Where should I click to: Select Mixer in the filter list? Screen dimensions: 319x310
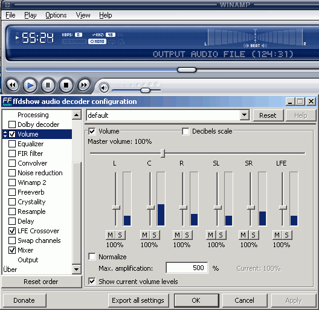click(25, 250)
